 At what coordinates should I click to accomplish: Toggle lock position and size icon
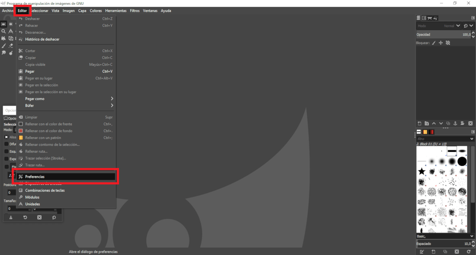click(441, 43)
